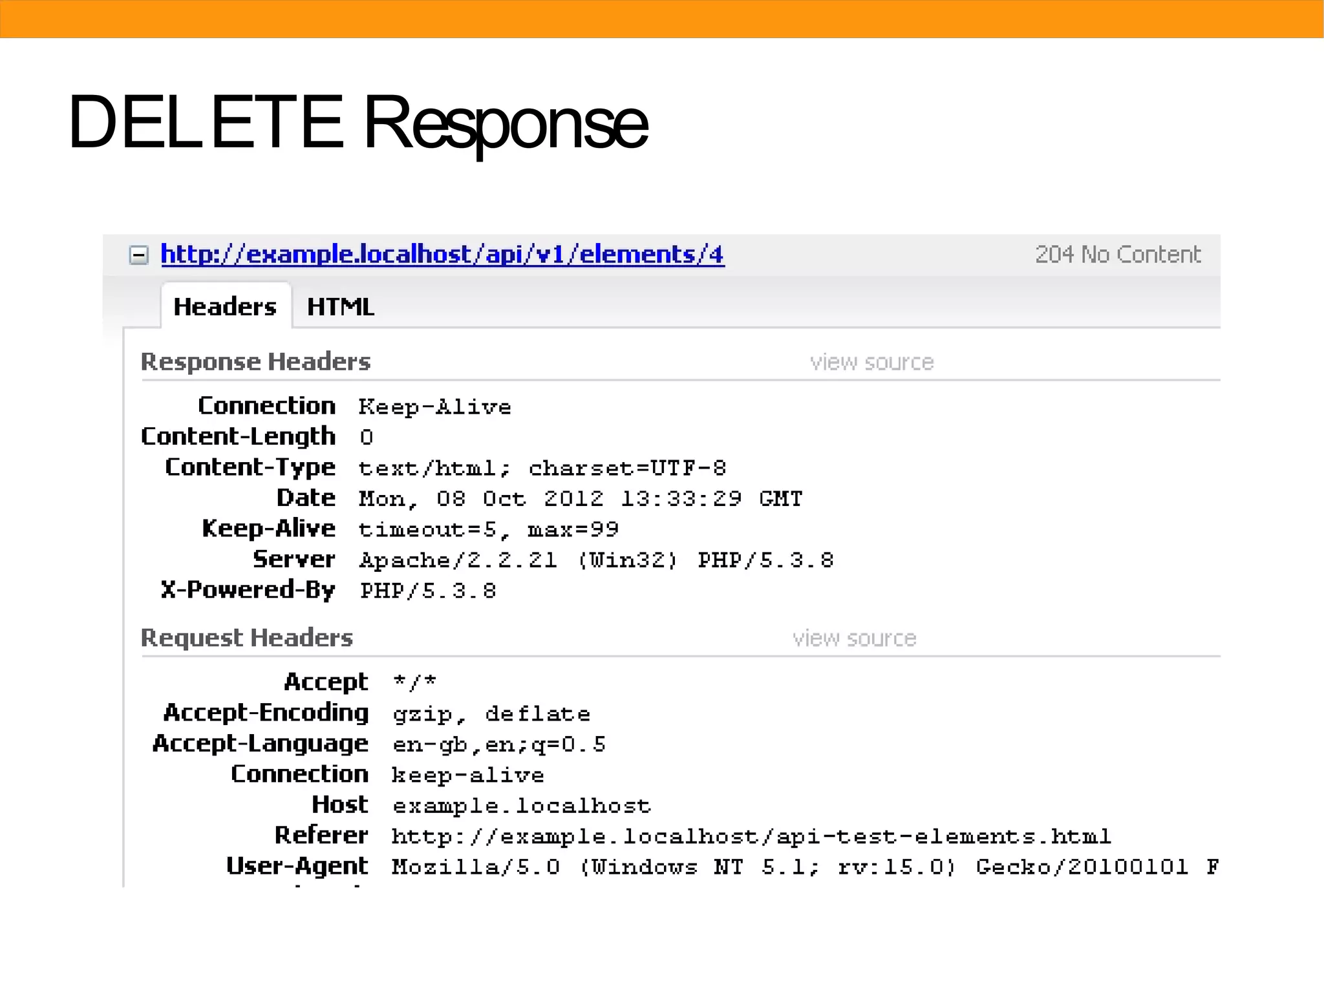Select the Response Headers section title
This screenshot has width=1324, height=992.
[255, 362]
